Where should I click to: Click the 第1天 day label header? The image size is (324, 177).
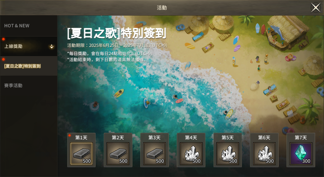[81, 137]
